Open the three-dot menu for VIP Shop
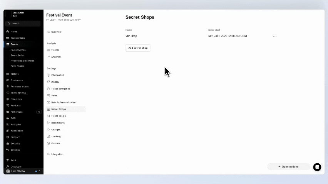 pyautogui.click(x=274, y=36)
